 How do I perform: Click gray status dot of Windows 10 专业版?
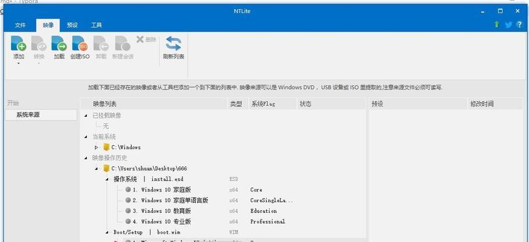click(128, 221)
